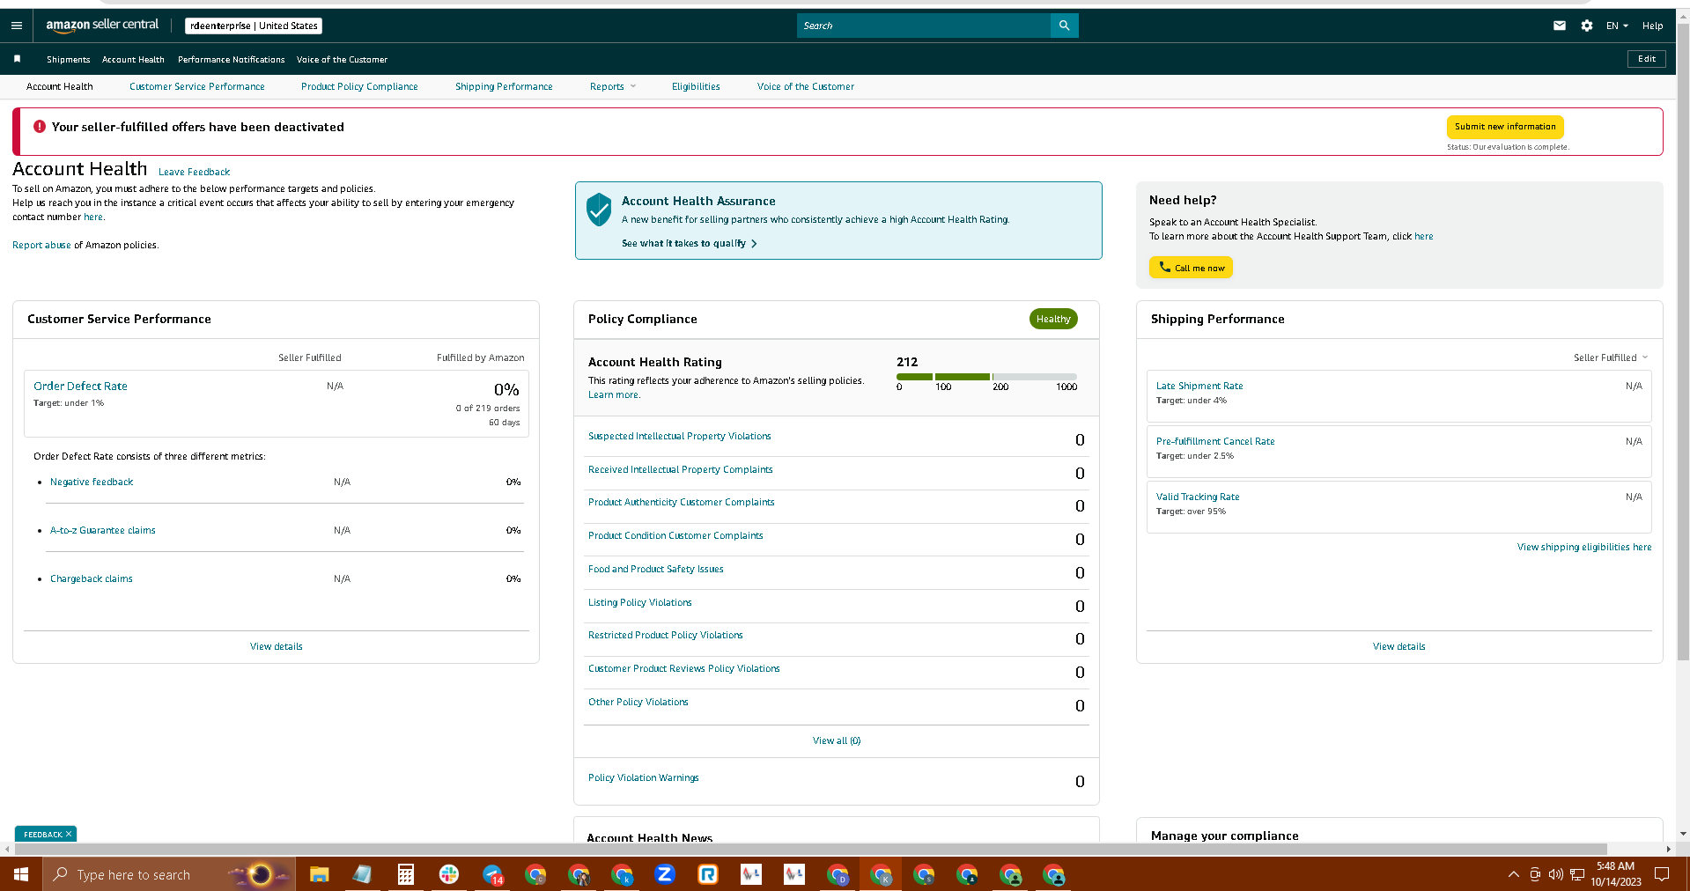Open the notepad app in taskbar
The width and height of the screenshot is (1690, 891).
[x=362, y=874]
